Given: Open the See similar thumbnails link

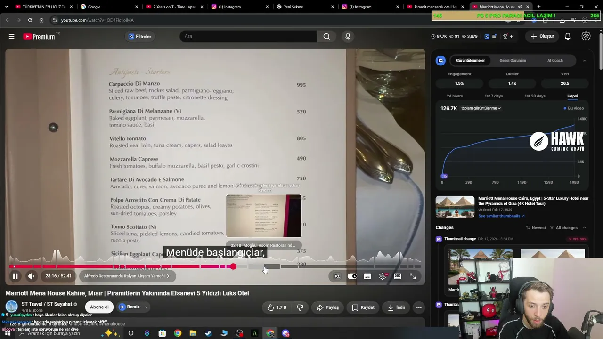Looking at the screenshot, I should [501, 216].
